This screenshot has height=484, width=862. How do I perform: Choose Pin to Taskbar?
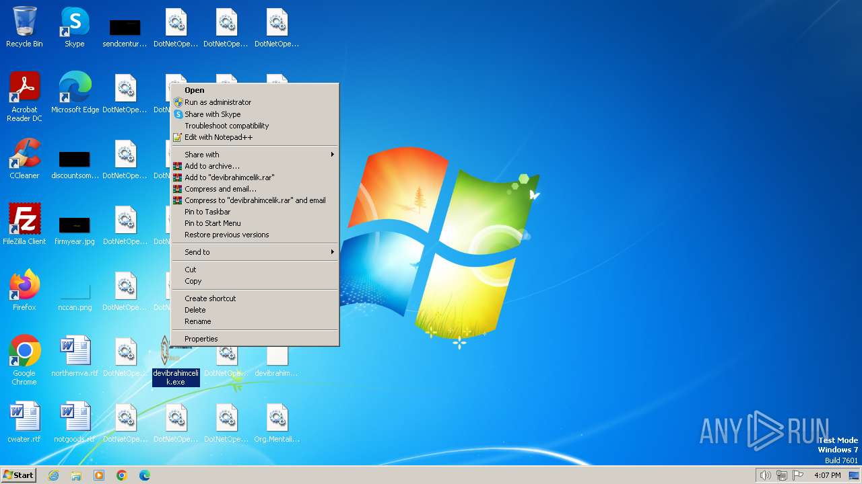tap(255, 212)
